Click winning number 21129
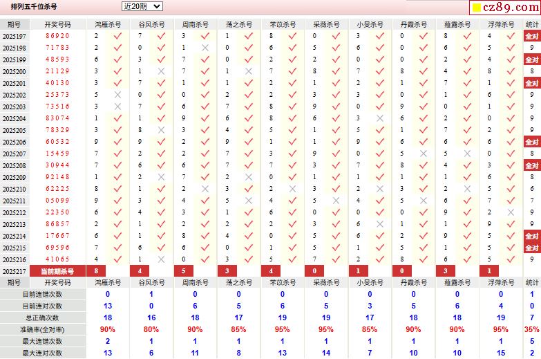The height and width of the screenshot is (359, 541). [x=57, y=71]
